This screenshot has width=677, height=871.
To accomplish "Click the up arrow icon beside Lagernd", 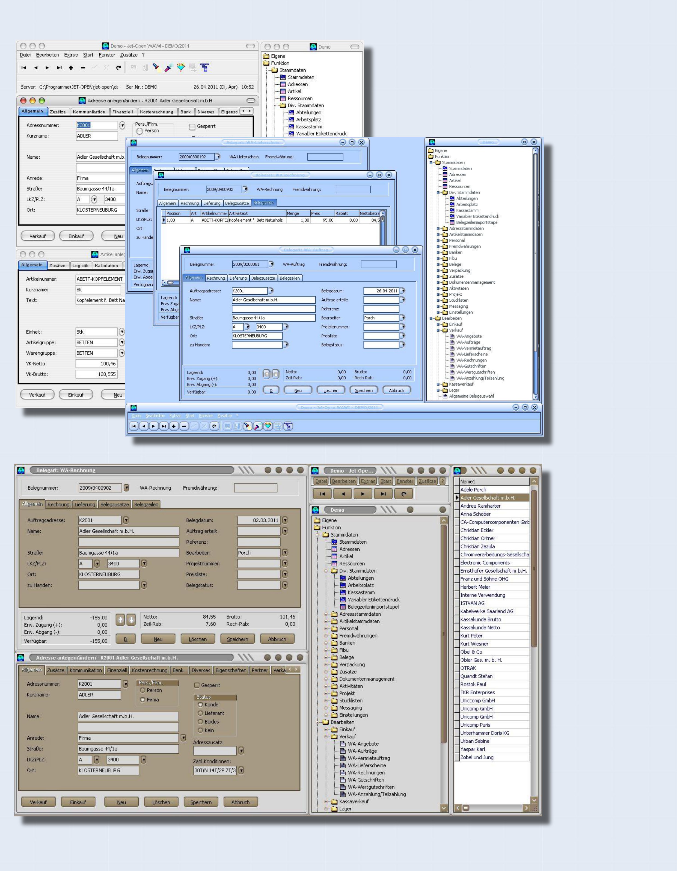I will tap(120, 620).
